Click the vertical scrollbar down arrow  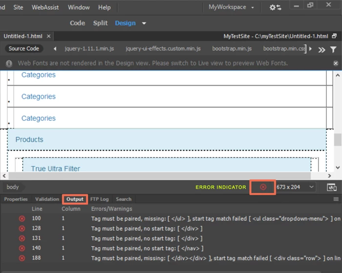coord(338,167)
